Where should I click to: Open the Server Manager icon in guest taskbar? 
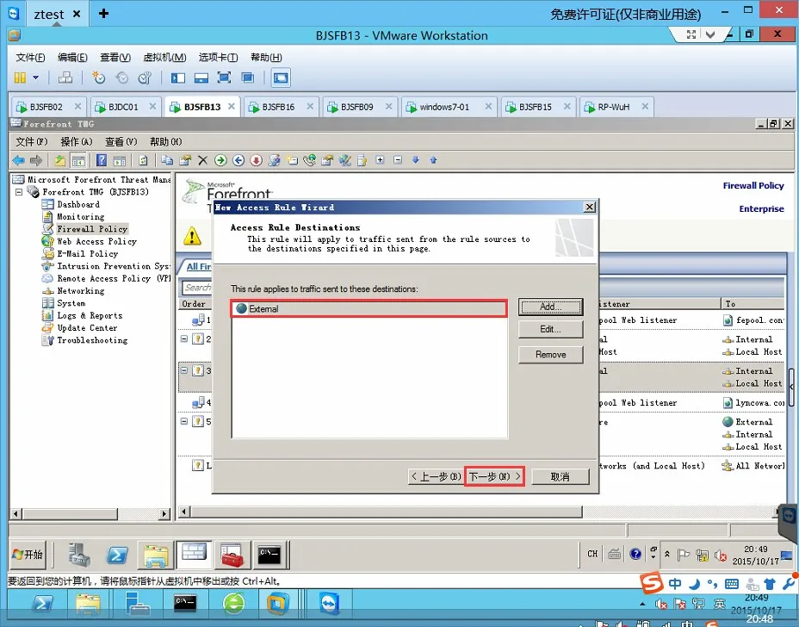[79, 555]
